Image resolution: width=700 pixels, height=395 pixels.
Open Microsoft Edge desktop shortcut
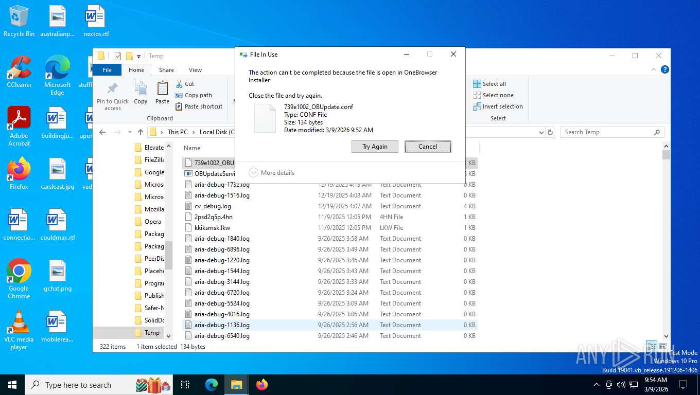57,75
